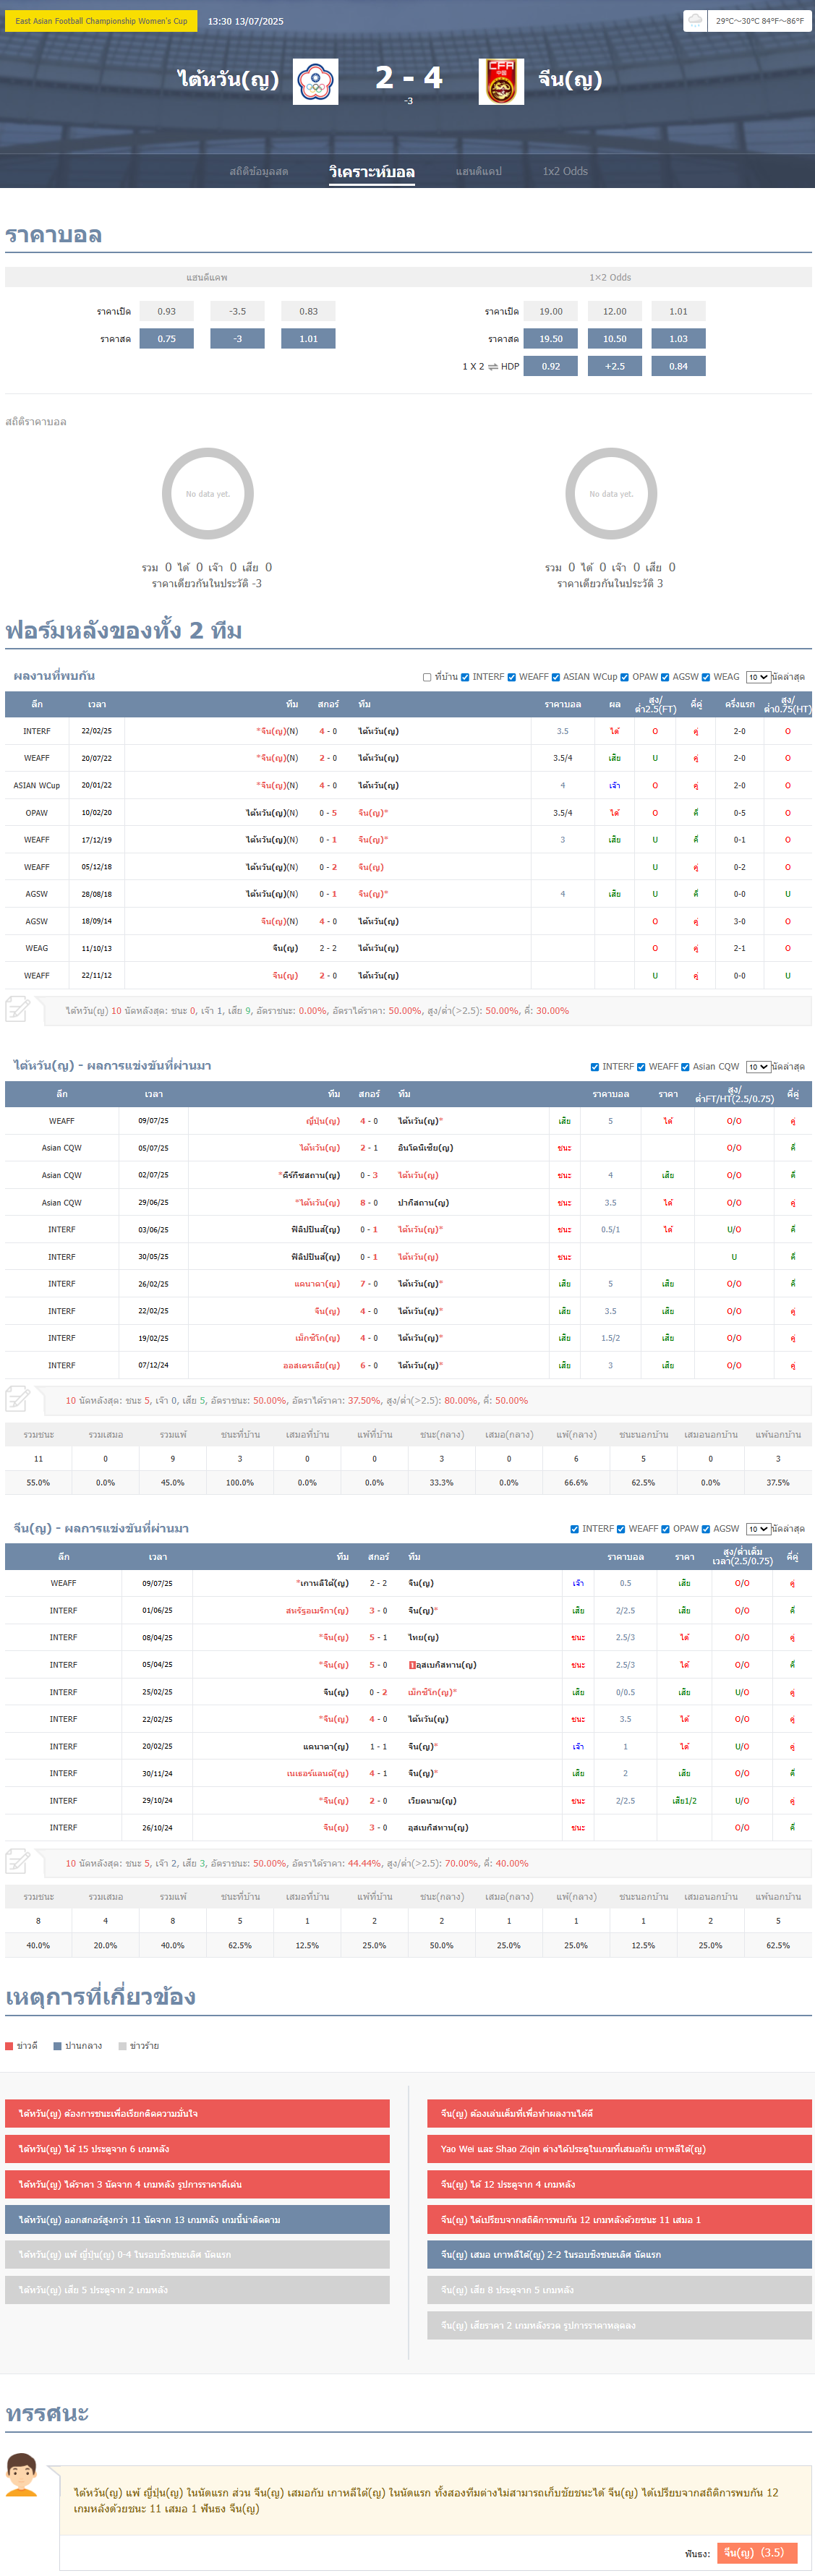Screen dimensions: 815x2576
Task: Open the 1x2 Odds tab
Action: tap(565, 172)
